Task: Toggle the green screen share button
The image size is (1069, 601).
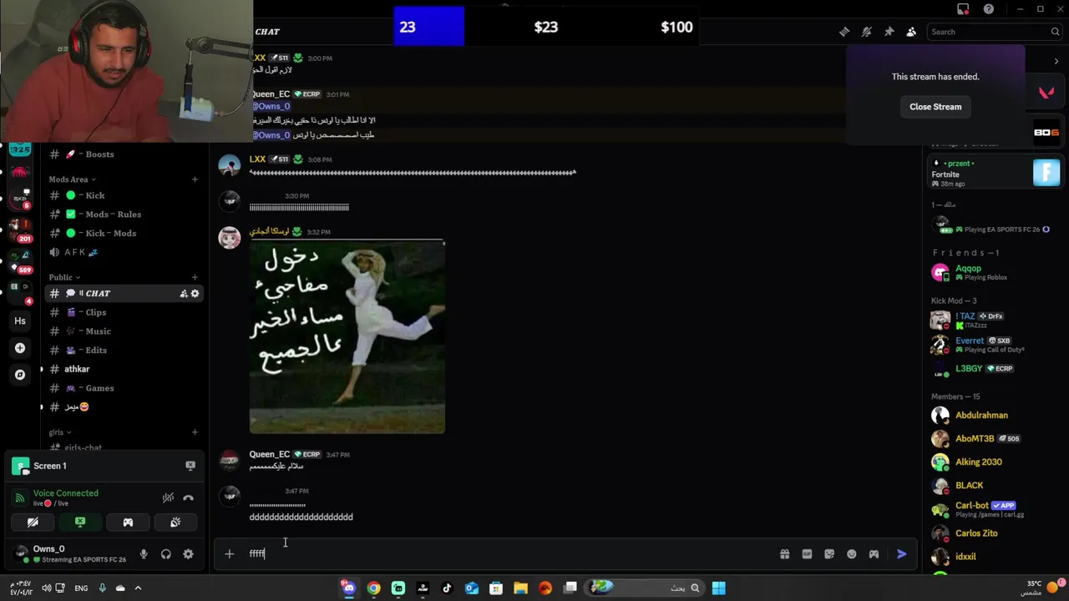Action: point(80,523)
